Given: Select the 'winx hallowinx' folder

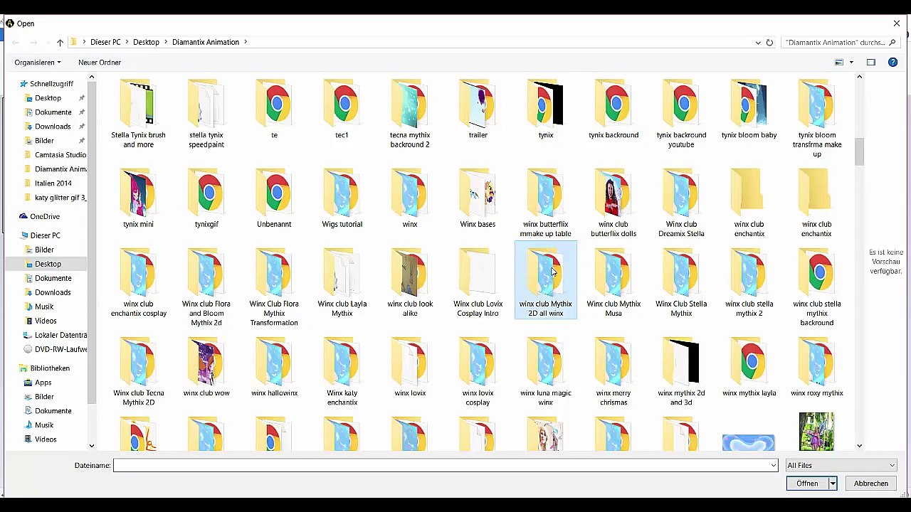Looking at the screenshot, I should (274, 368).
